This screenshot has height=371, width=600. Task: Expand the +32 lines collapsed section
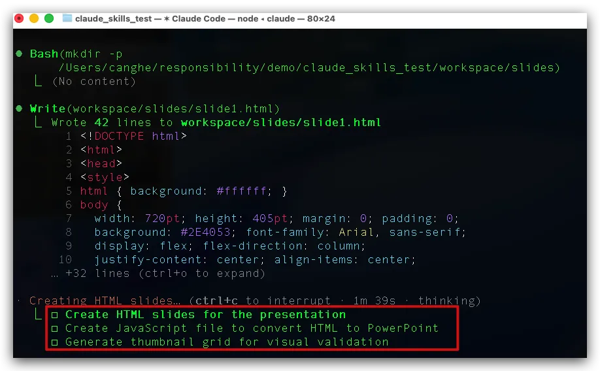(x=165, y=274)
